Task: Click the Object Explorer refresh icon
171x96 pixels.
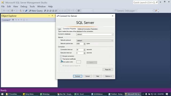Action: point(24,20)
